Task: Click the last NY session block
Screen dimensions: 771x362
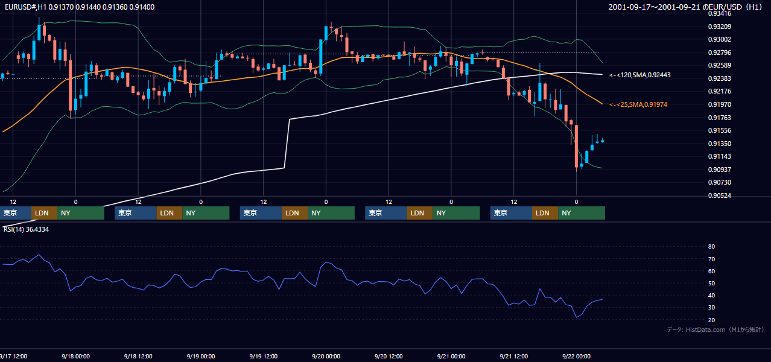Action: [x=582, y=213]
